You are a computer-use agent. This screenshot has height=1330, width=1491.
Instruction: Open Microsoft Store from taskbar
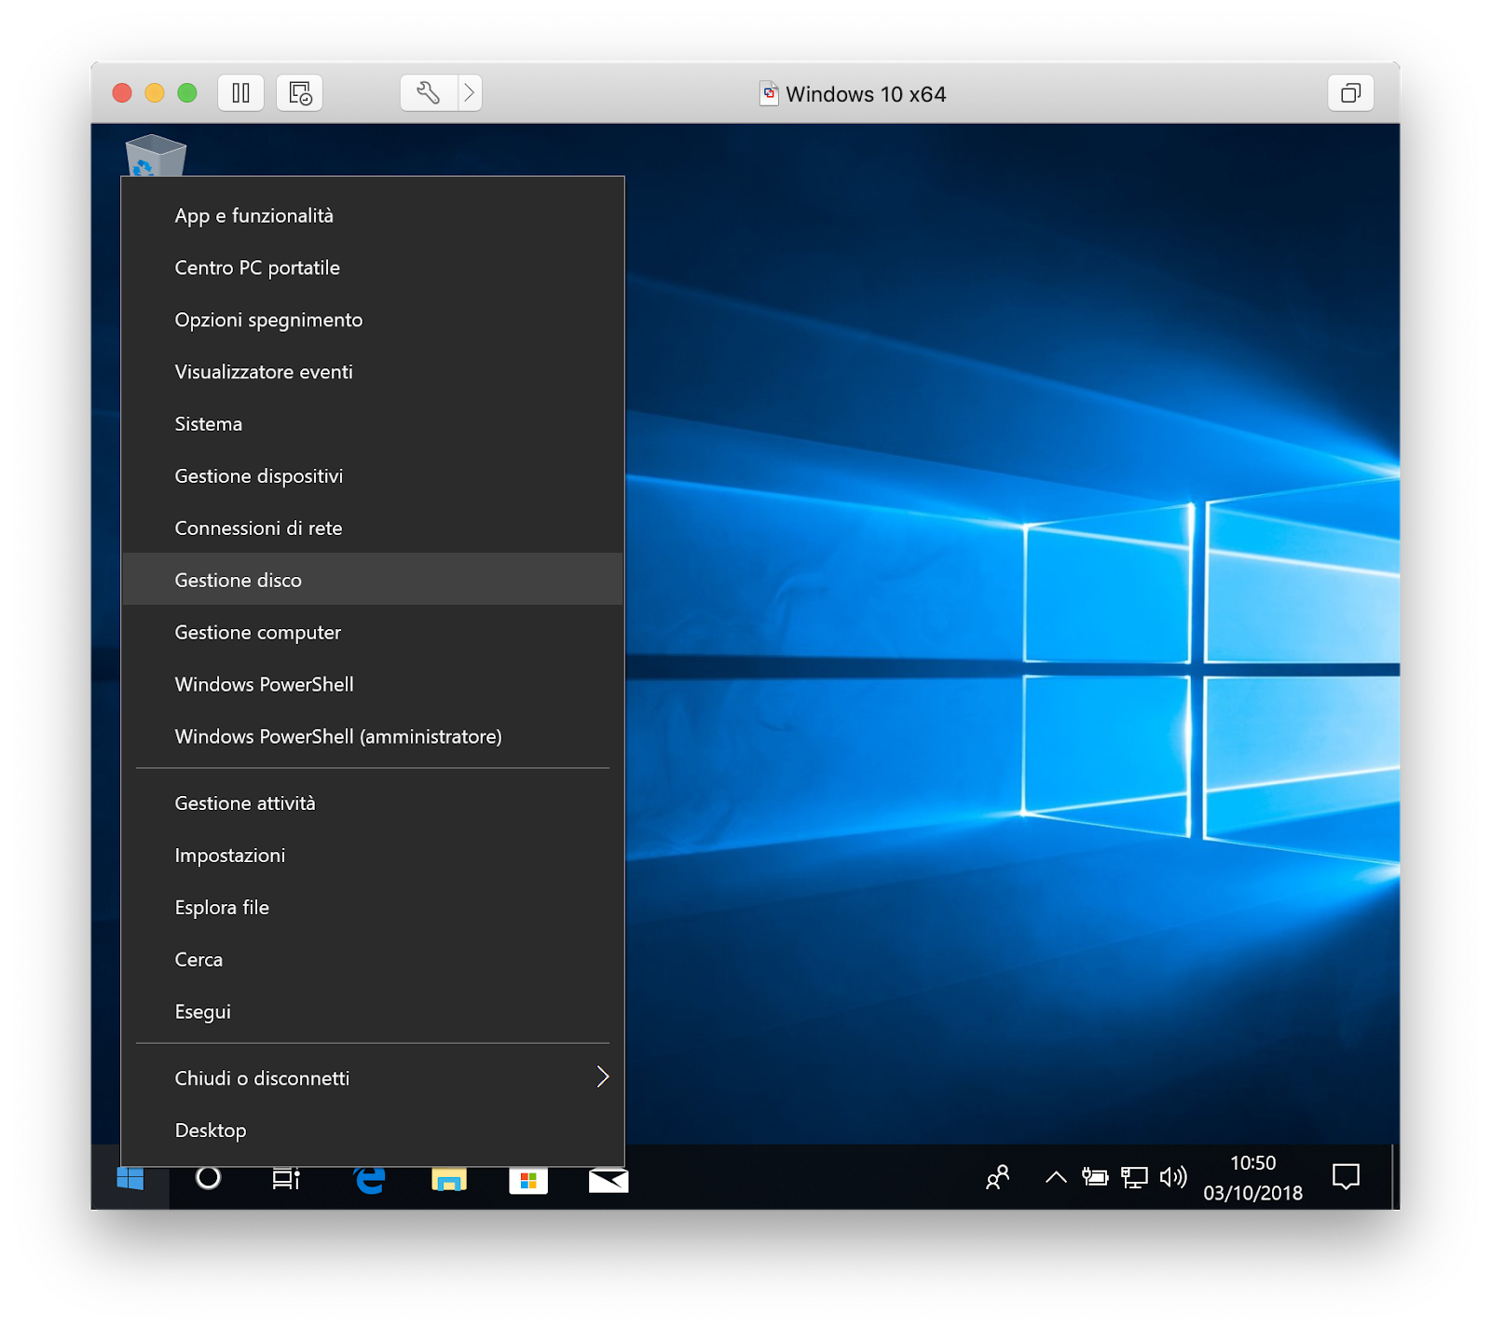[528, 1181]
